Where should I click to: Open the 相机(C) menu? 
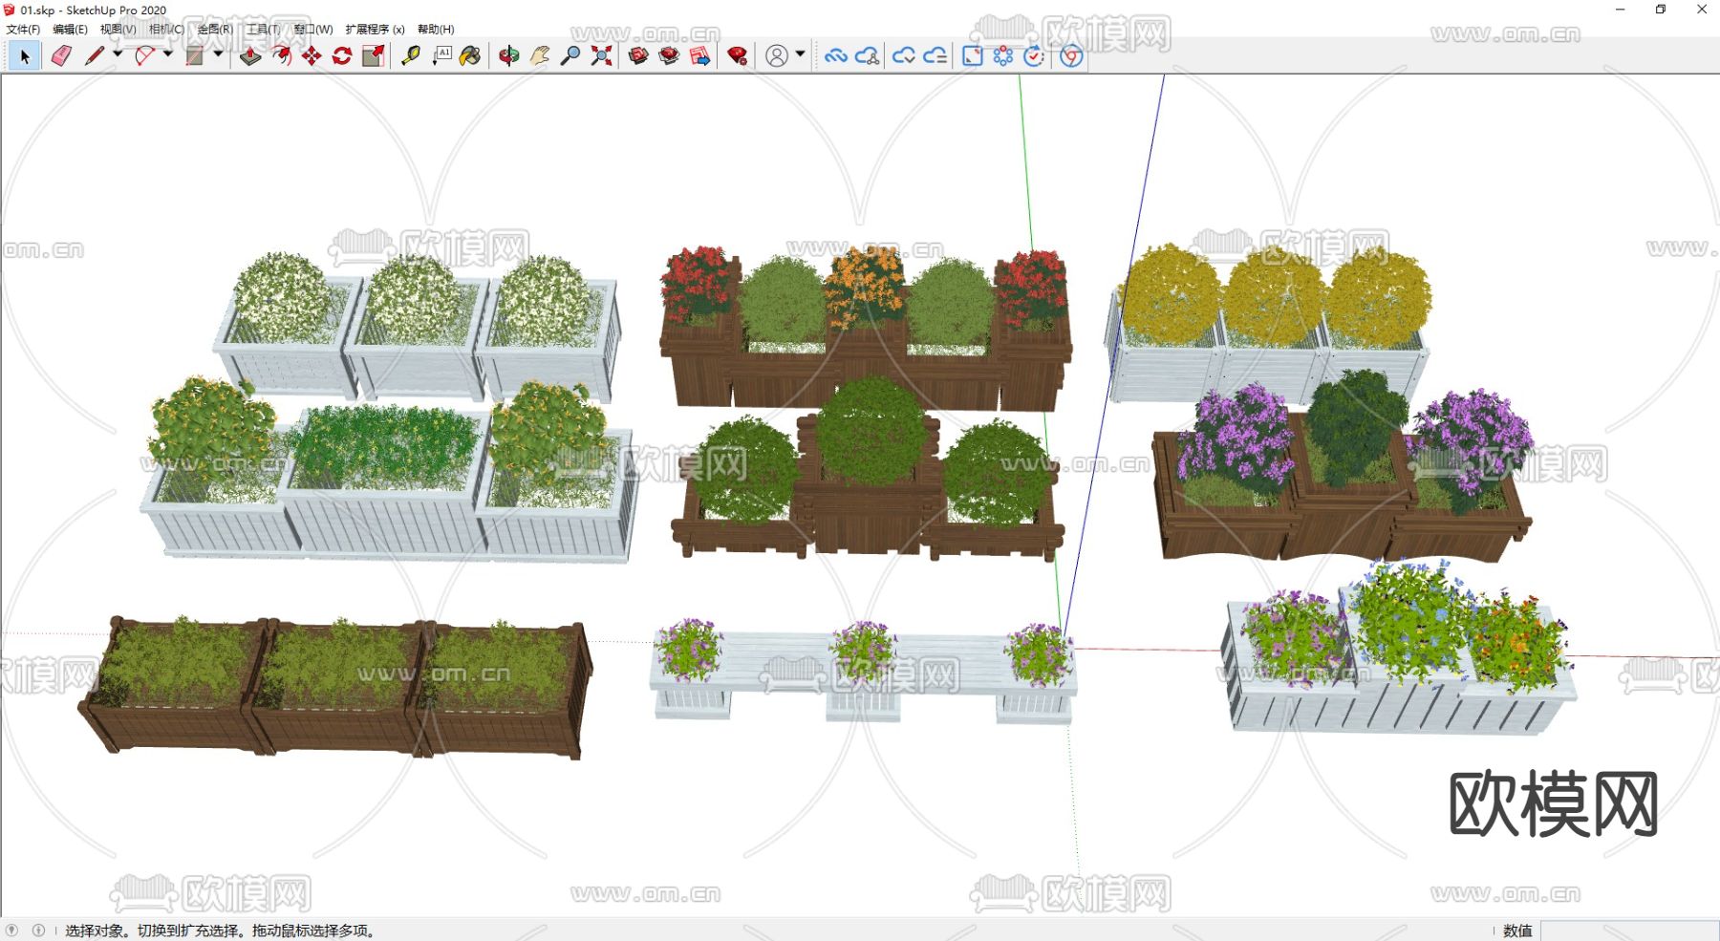coord(166,30)
